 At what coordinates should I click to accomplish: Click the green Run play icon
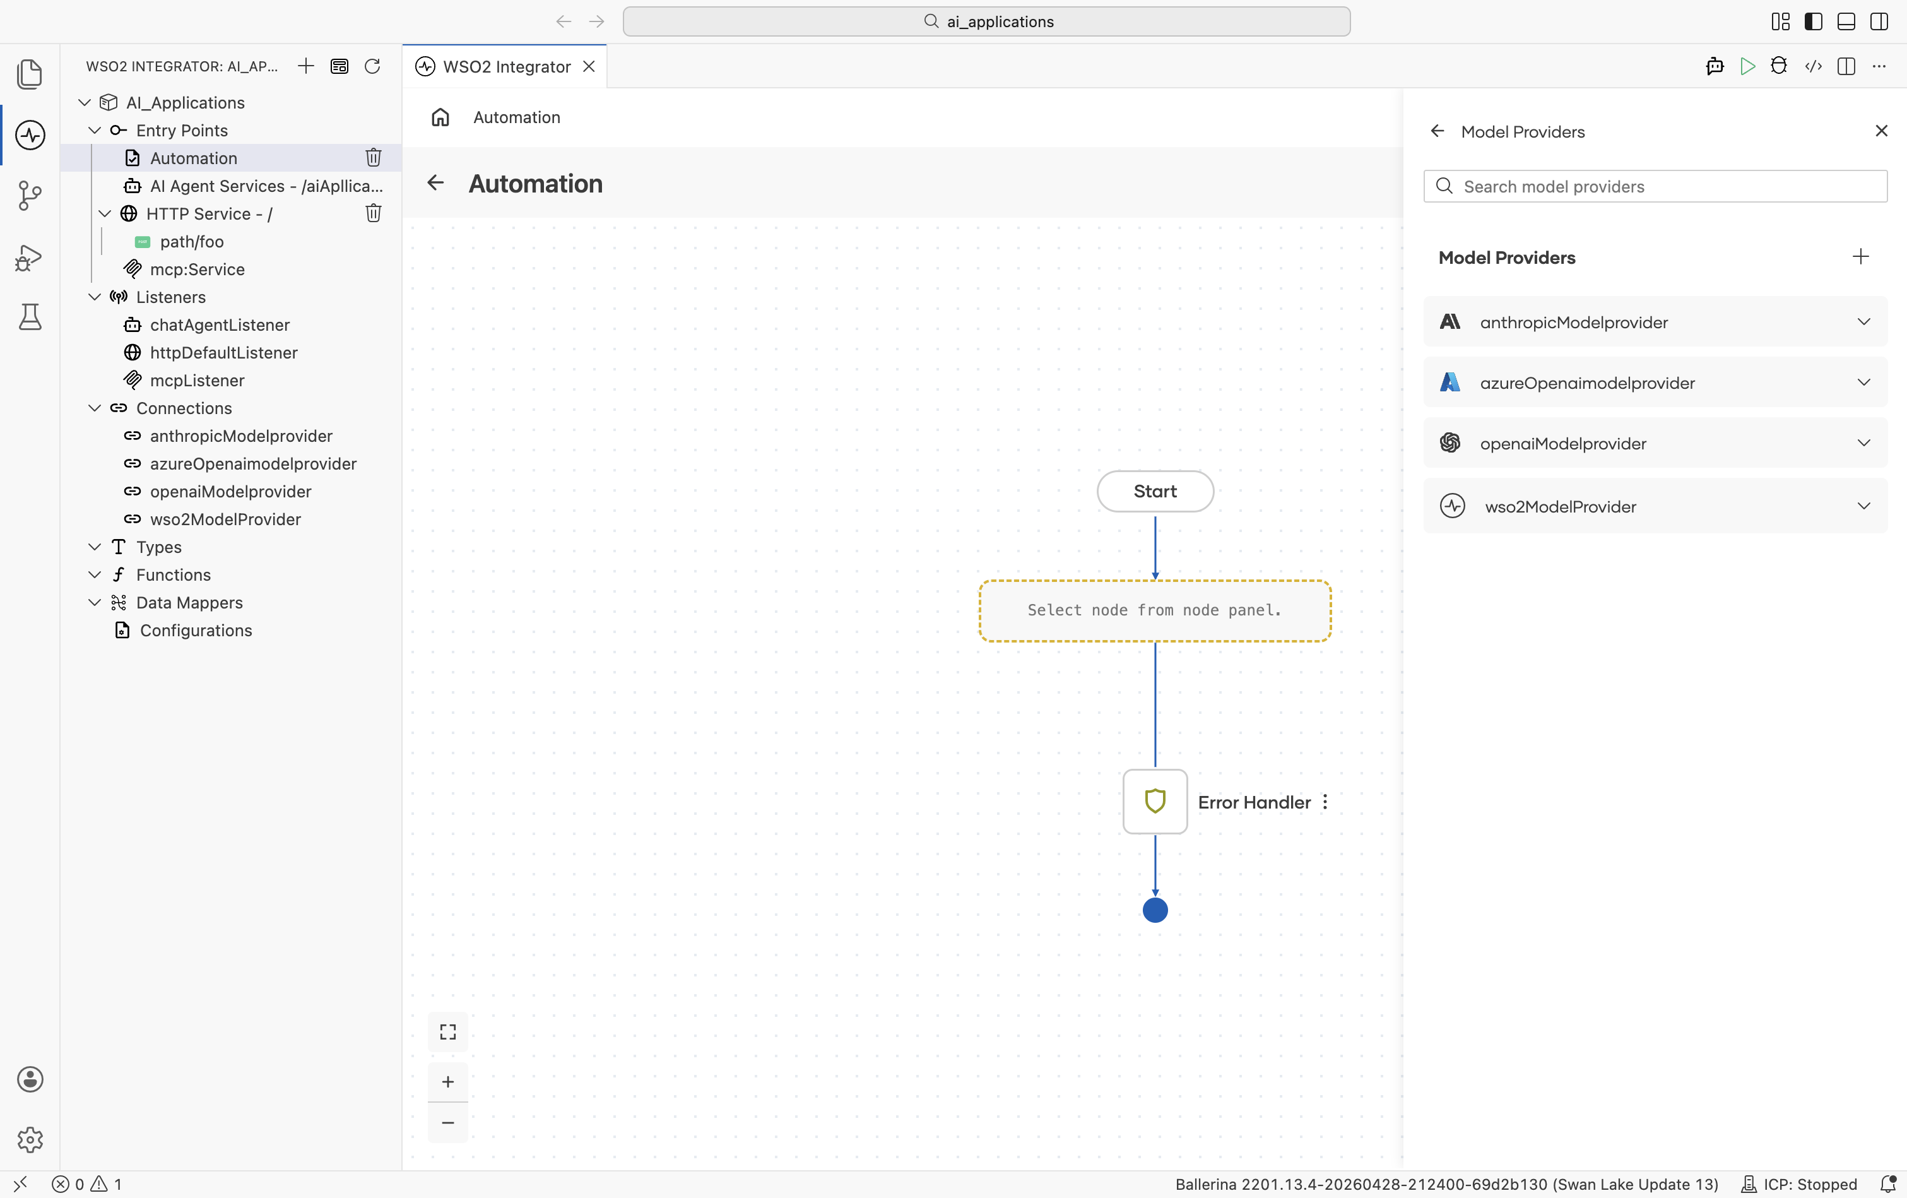[x=1747, y=66]
